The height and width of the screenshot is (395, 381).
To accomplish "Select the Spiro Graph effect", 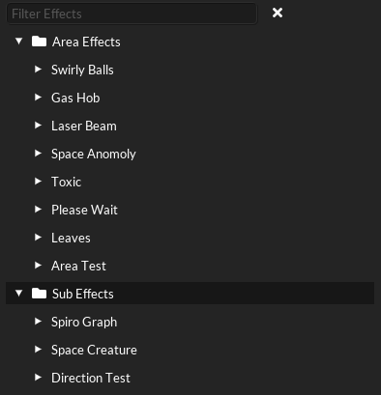I will click(84, 323).
